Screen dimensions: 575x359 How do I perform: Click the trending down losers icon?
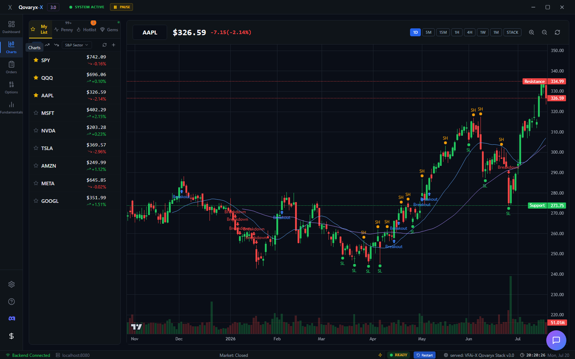(x=56, y=45)
